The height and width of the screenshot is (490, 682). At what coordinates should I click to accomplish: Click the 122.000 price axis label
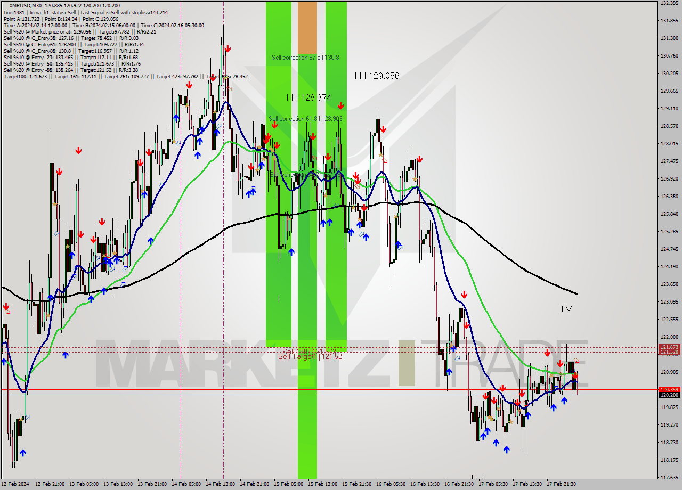(669, 337)
